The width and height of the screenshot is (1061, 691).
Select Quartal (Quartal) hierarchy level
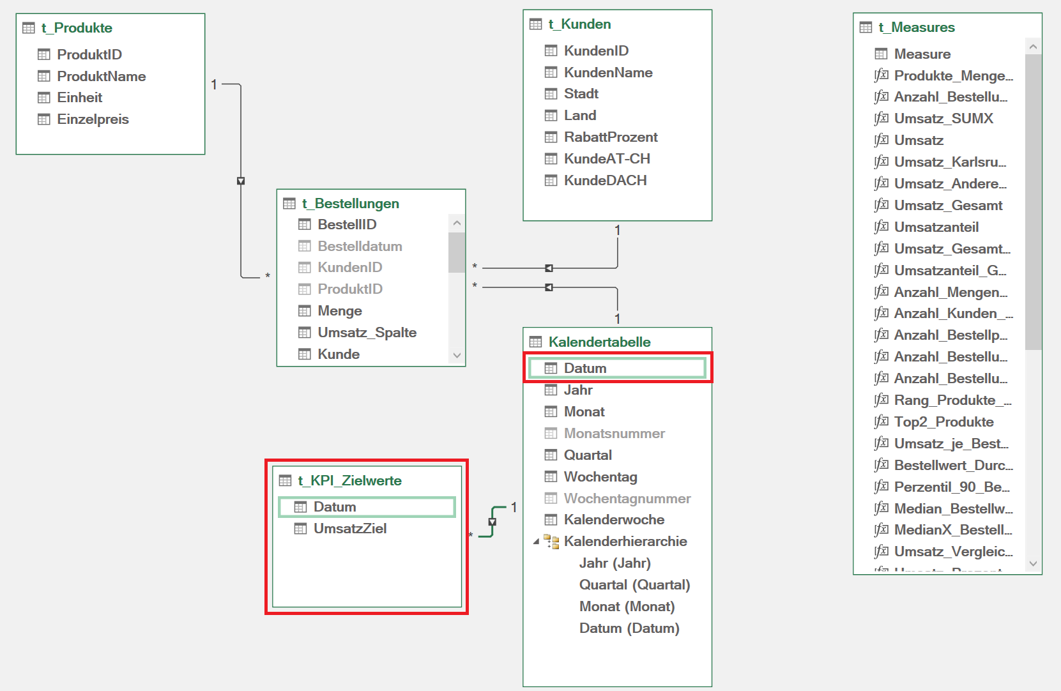click(634, 585)
